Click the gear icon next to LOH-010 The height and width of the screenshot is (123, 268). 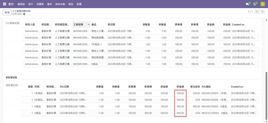24,14
